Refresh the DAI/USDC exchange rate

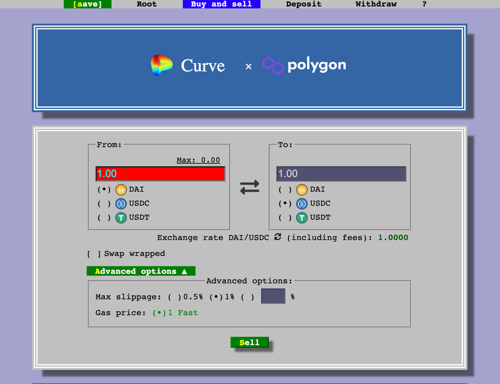coord(278,237)
